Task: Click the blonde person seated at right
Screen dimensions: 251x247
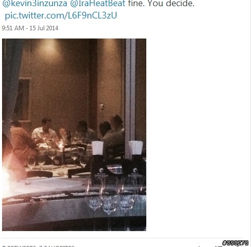Action: click(x=117, y=124)
